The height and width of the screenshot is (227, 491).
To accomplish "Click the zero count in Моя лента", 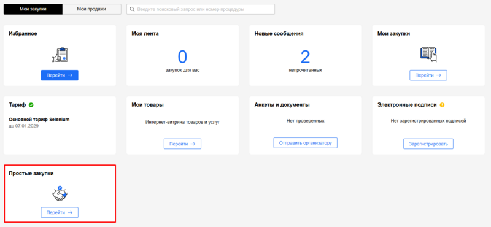I will click(x=182, y=56).
